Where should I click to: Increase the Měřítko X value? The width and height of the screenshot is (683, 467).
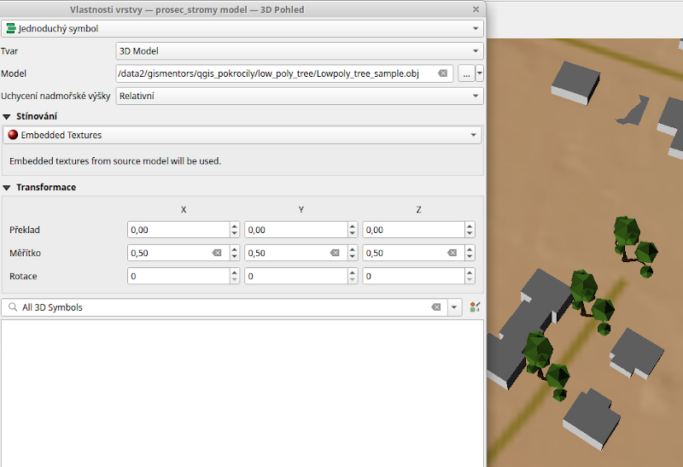(x=235, y=249)
